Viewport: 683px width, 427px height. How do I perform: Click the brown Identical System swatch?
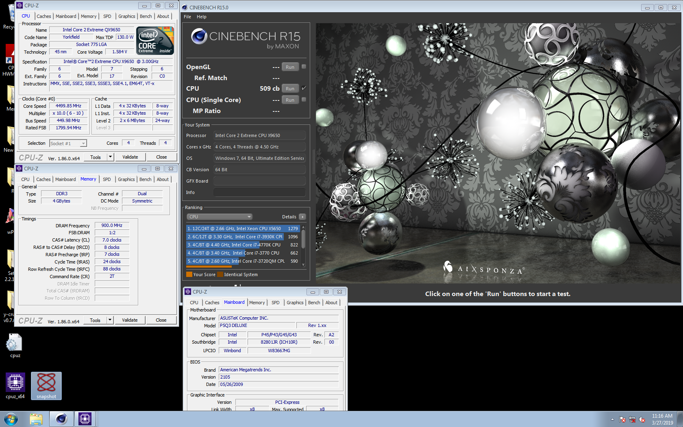[x=220, y=274]
